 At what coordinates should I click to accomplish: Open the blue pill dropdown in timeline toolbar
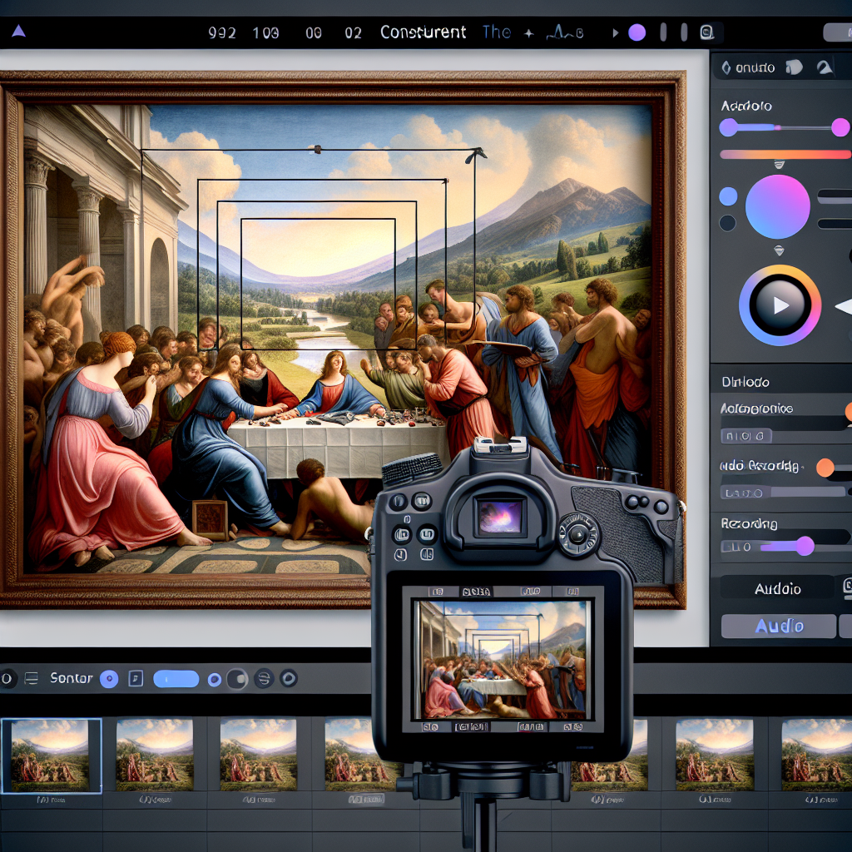point(176,678)
